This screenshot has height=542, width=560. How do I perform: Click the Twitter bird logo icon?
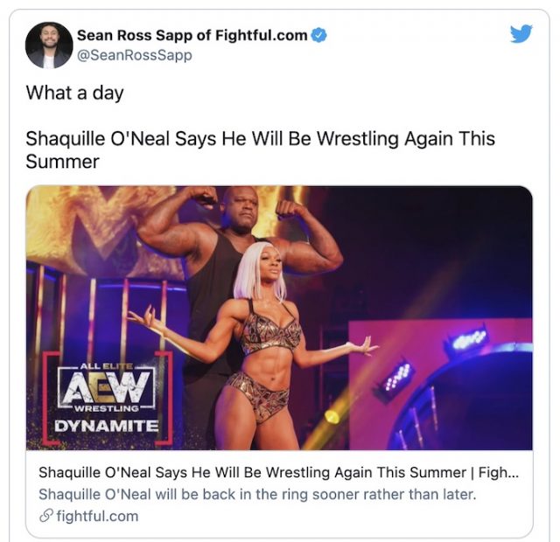[x=521, y=33]
